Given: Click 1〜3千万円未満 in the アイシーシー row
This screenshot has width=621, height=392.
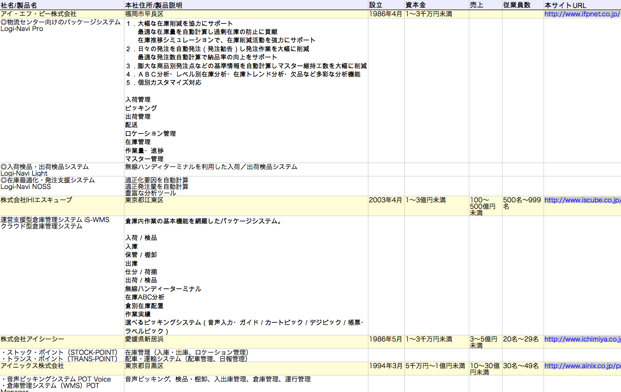Looking at the screenshot, I should pos(437,342).
